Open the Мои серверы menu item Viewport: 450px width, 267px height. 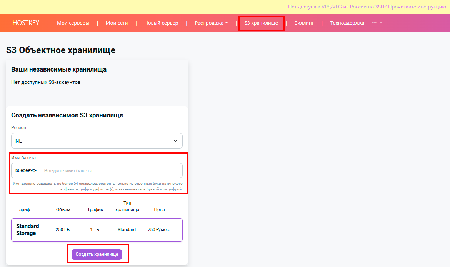pos(73,23)
